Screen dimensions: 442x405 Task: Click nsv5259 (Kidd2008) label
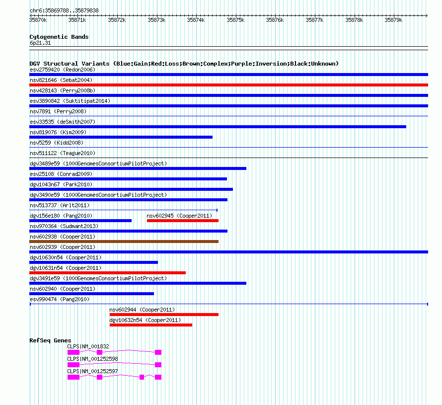click(57, 143)
